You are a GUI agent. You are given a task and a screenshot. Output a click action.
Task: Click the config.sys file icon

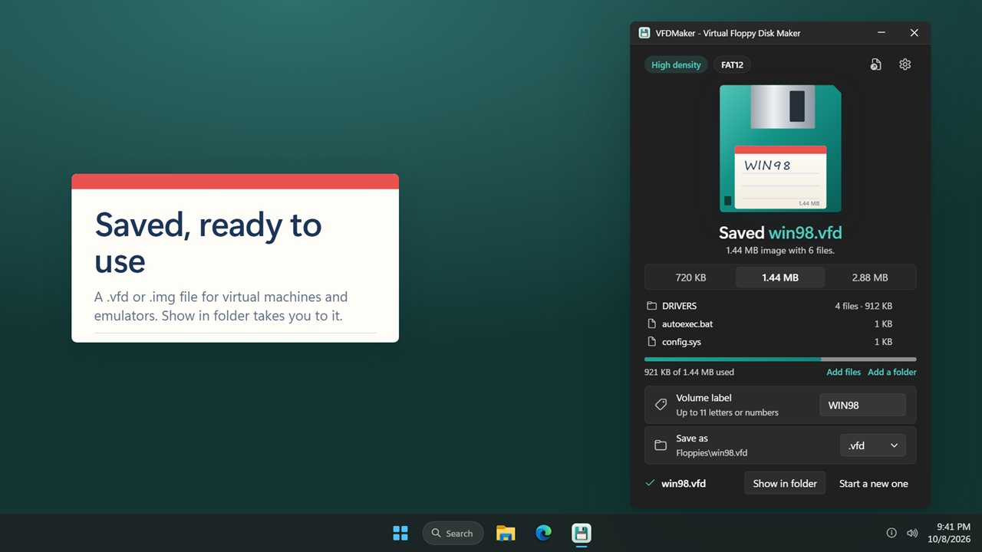pos(651,342)
